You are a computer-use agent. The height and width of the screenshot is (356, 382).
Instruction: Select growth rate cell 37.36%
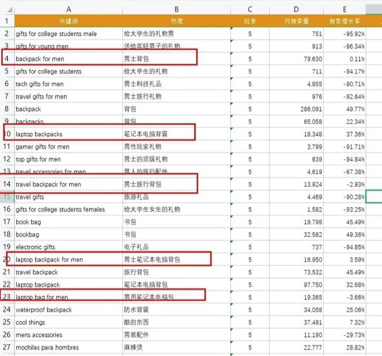pos(344,134)
